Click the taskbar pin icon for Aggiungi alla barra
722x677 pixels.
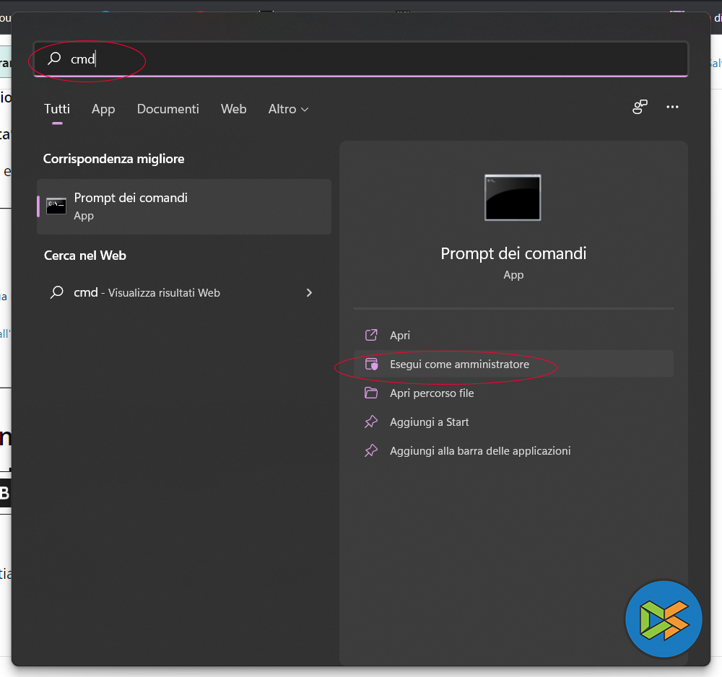(371, 451)
